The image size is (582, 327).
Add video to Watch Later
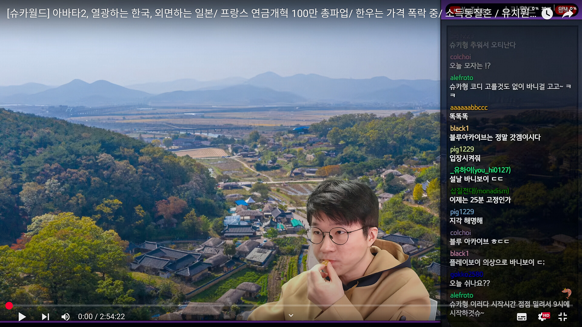coord(547,14)
